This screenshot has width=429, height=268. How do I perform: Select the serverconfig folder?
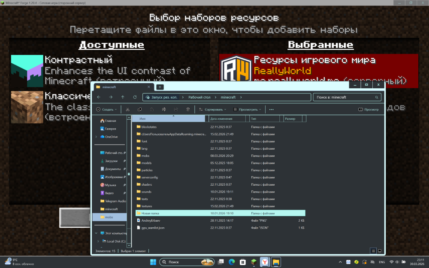(221, 177)
